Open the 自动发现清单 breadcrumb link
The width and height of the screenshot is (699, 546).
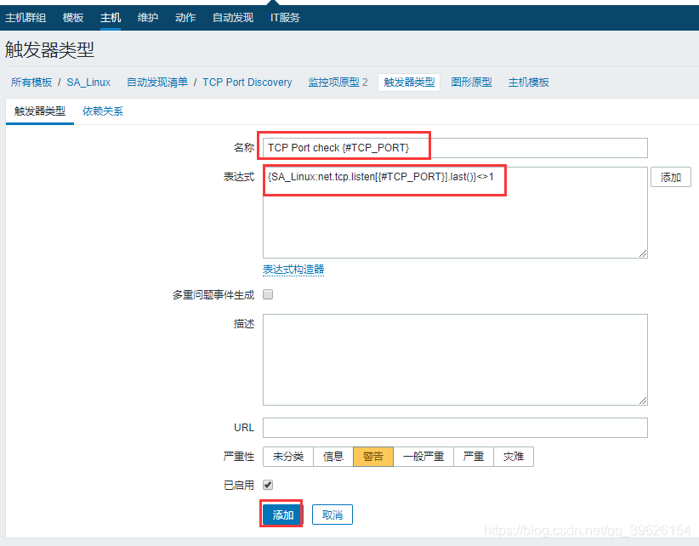click(x=157, y=82)
